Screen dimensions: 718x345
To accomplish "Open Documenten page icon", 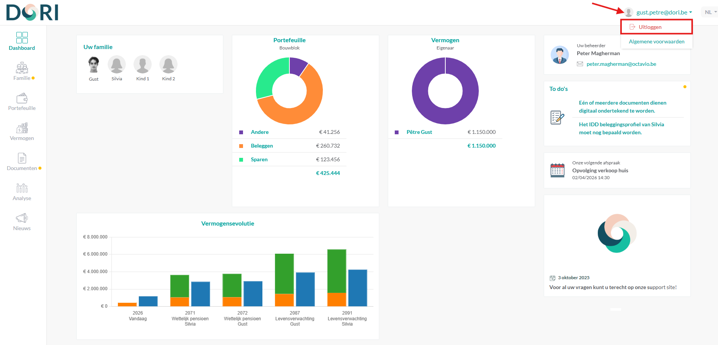I will pos(22,158).
